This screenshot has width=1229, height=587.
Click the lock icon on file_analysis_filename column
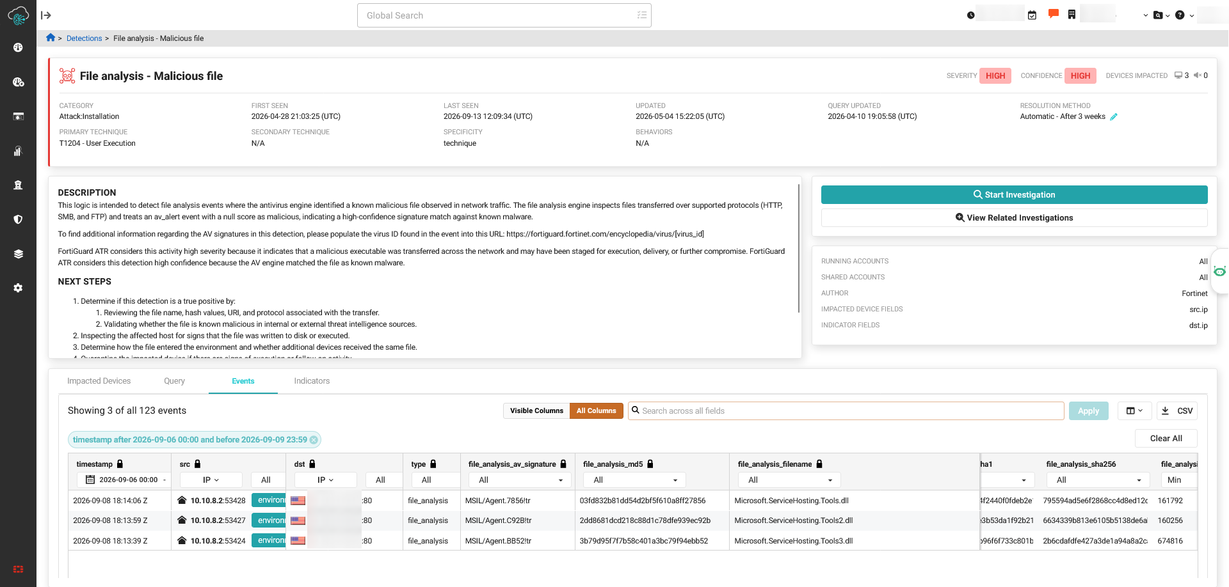click(x=819, y=464)
